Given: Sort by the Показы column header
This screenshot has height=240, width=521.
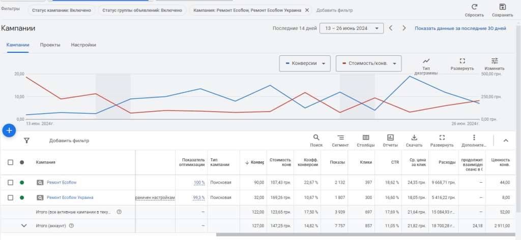Looking at the screenshot, I should (x=337, y=162).
